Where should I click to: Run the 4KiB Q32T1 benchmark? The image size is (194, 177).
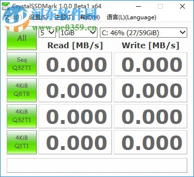point(22,116)
